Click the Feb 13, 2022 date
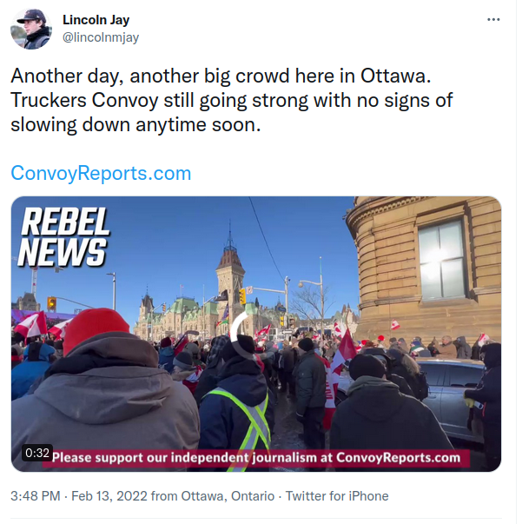The width and height of the screenshot is (522, 524). (109, 496)
